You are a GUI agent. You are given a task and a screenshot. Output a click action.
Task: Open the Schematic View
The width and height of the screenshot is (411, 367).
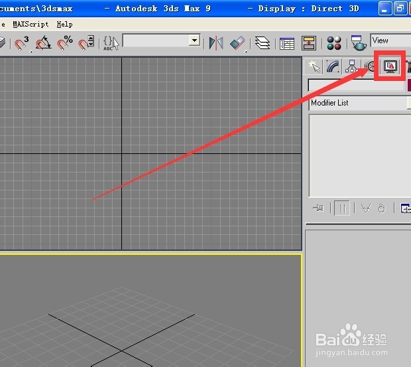[x=308, y=43]
